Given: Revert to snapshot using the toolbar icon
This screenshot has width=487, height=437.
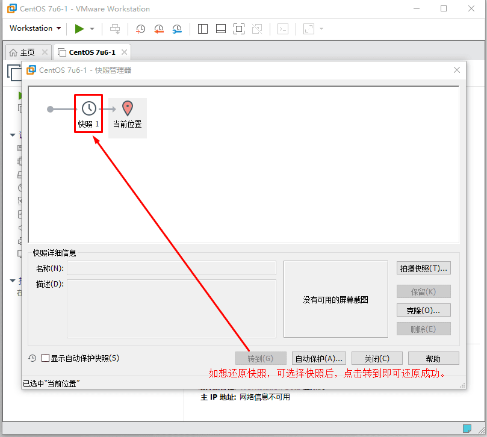Looking at the screenshot, I should click(159, 29).
